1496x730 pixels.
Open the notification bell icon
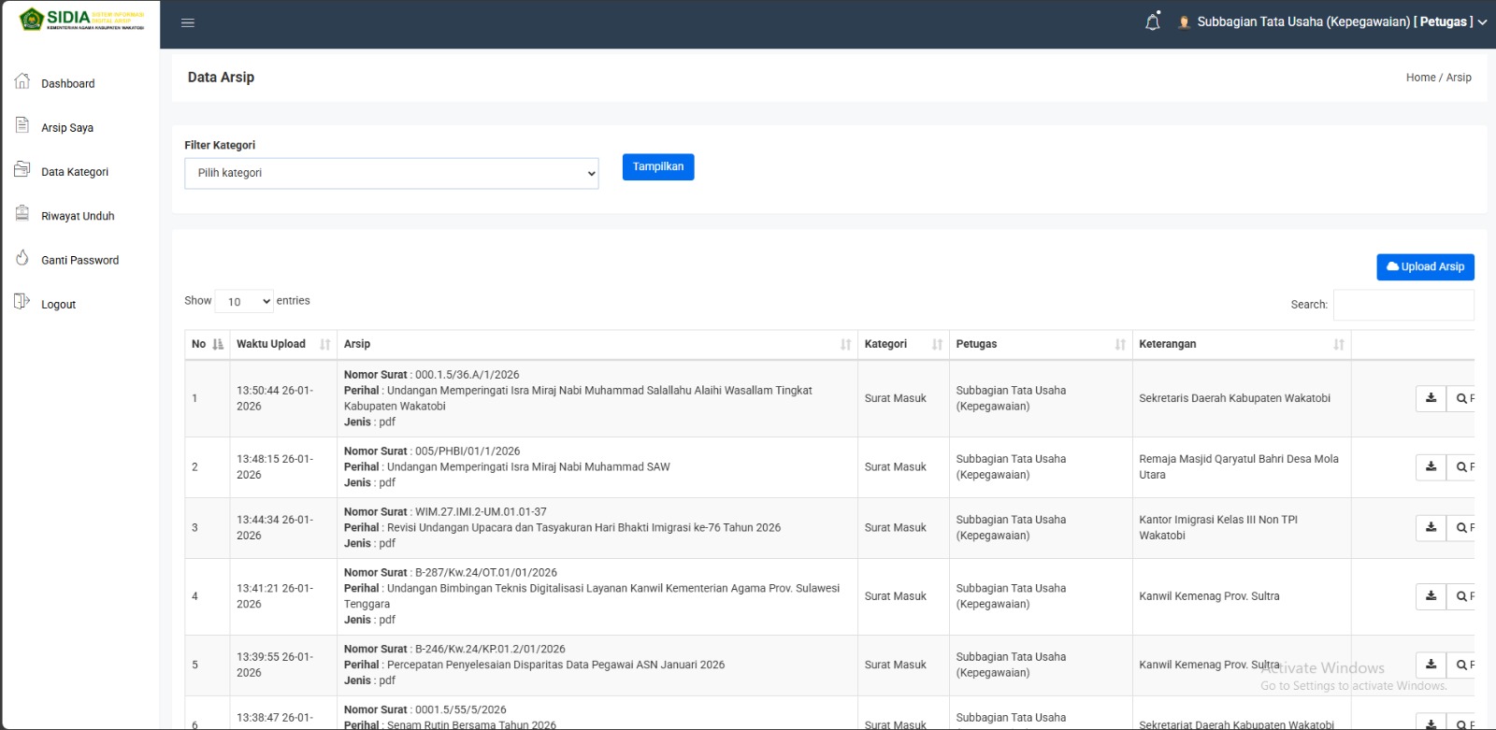click(1153, 22)
